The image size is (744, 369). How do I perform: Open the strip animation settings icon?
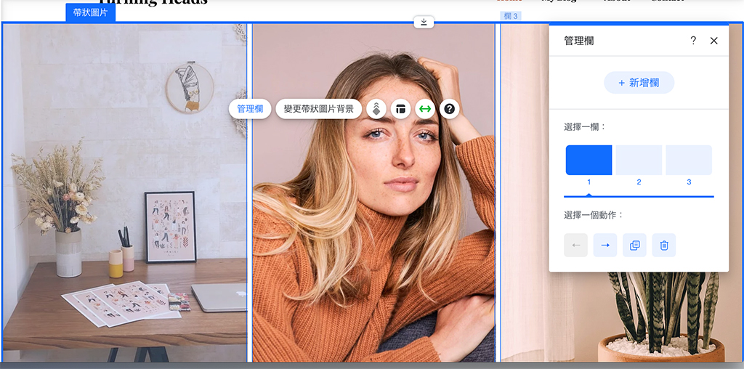tap(376, 109)
